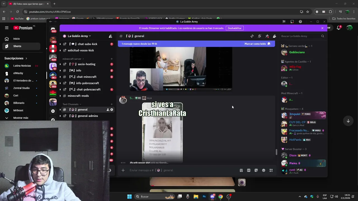Open YouTube hamburger guide menu
Viewport: 358px width, 201px height.
click(7, 28)
